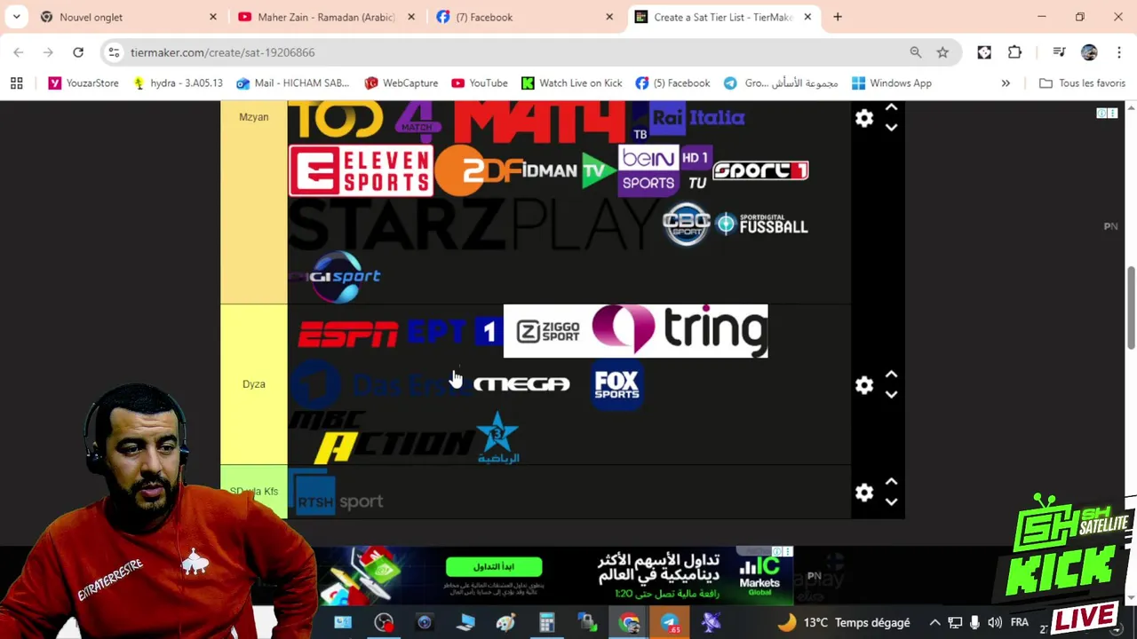Open settings gear for the Mzyan tier
This screenshot has height=639, width=1137.
864,118
